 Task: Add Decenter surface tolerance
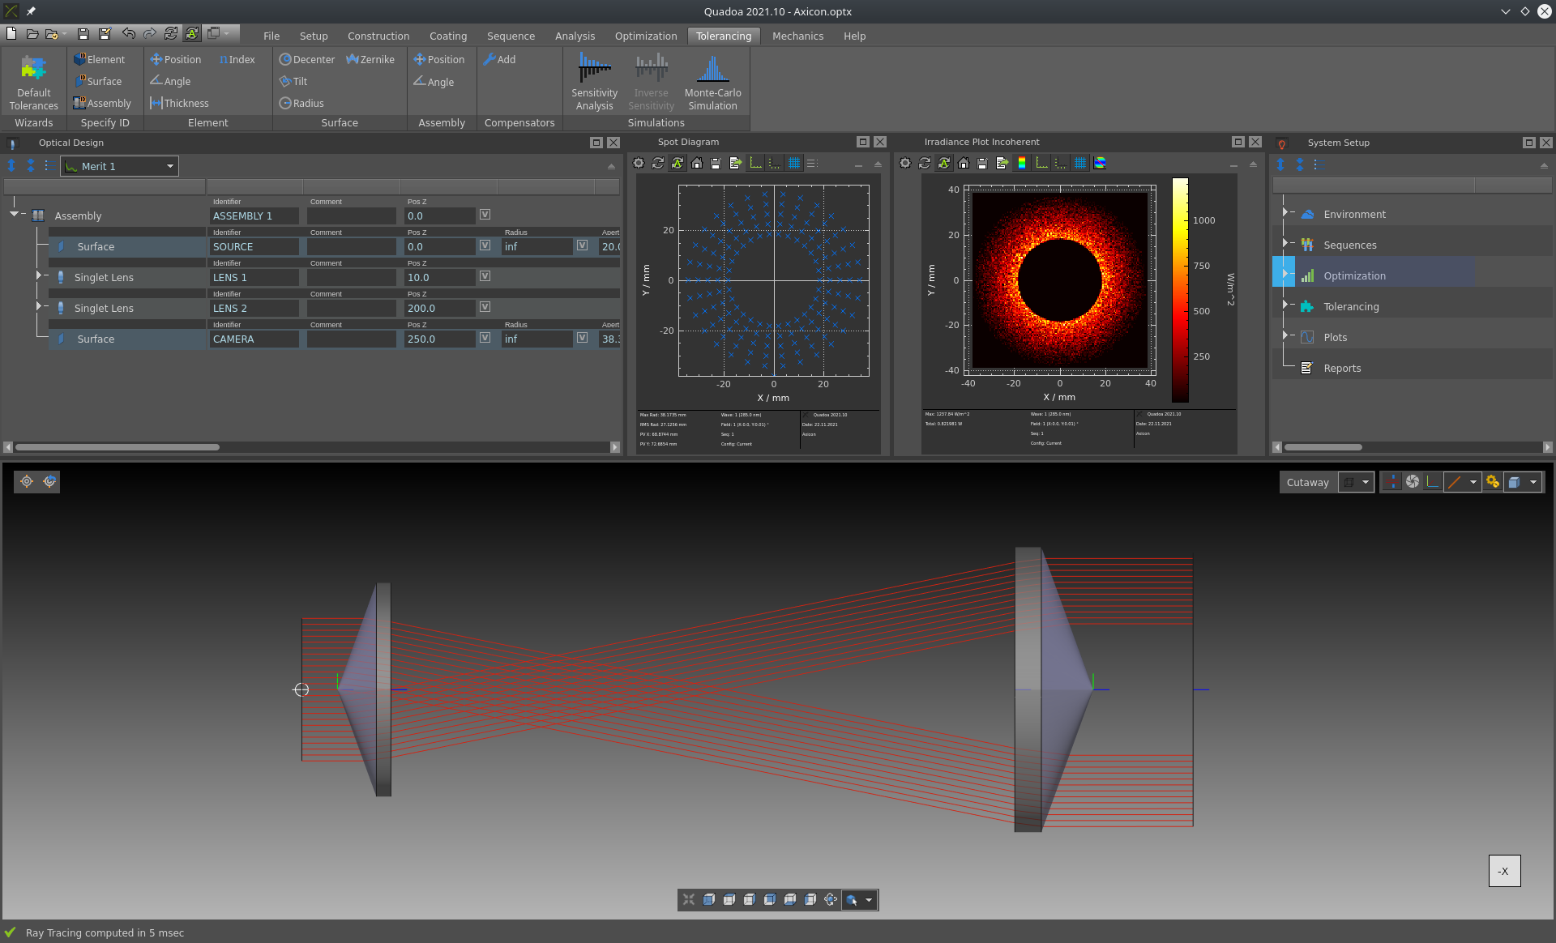point(307,60)
